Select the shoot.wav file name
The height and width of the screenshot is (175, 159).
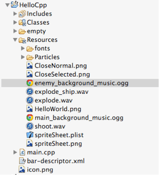[x=50, y=126]
